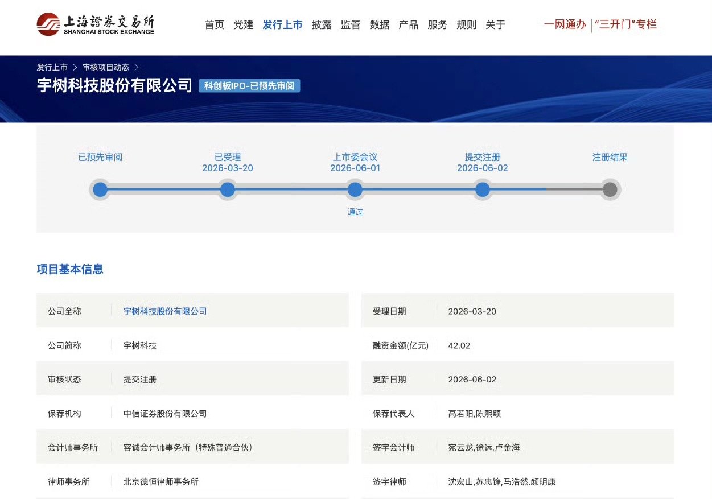Open the 服务 menu item
Screen dimensions: 712x499
tap(438, 24)
